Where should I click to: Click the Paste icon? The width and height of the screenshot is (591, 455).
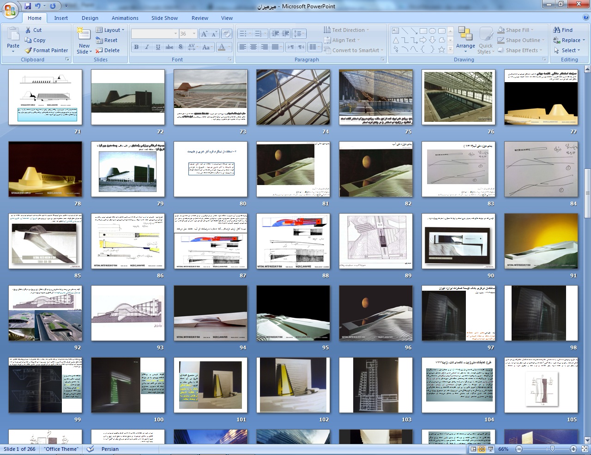click(x=13, y=36)
